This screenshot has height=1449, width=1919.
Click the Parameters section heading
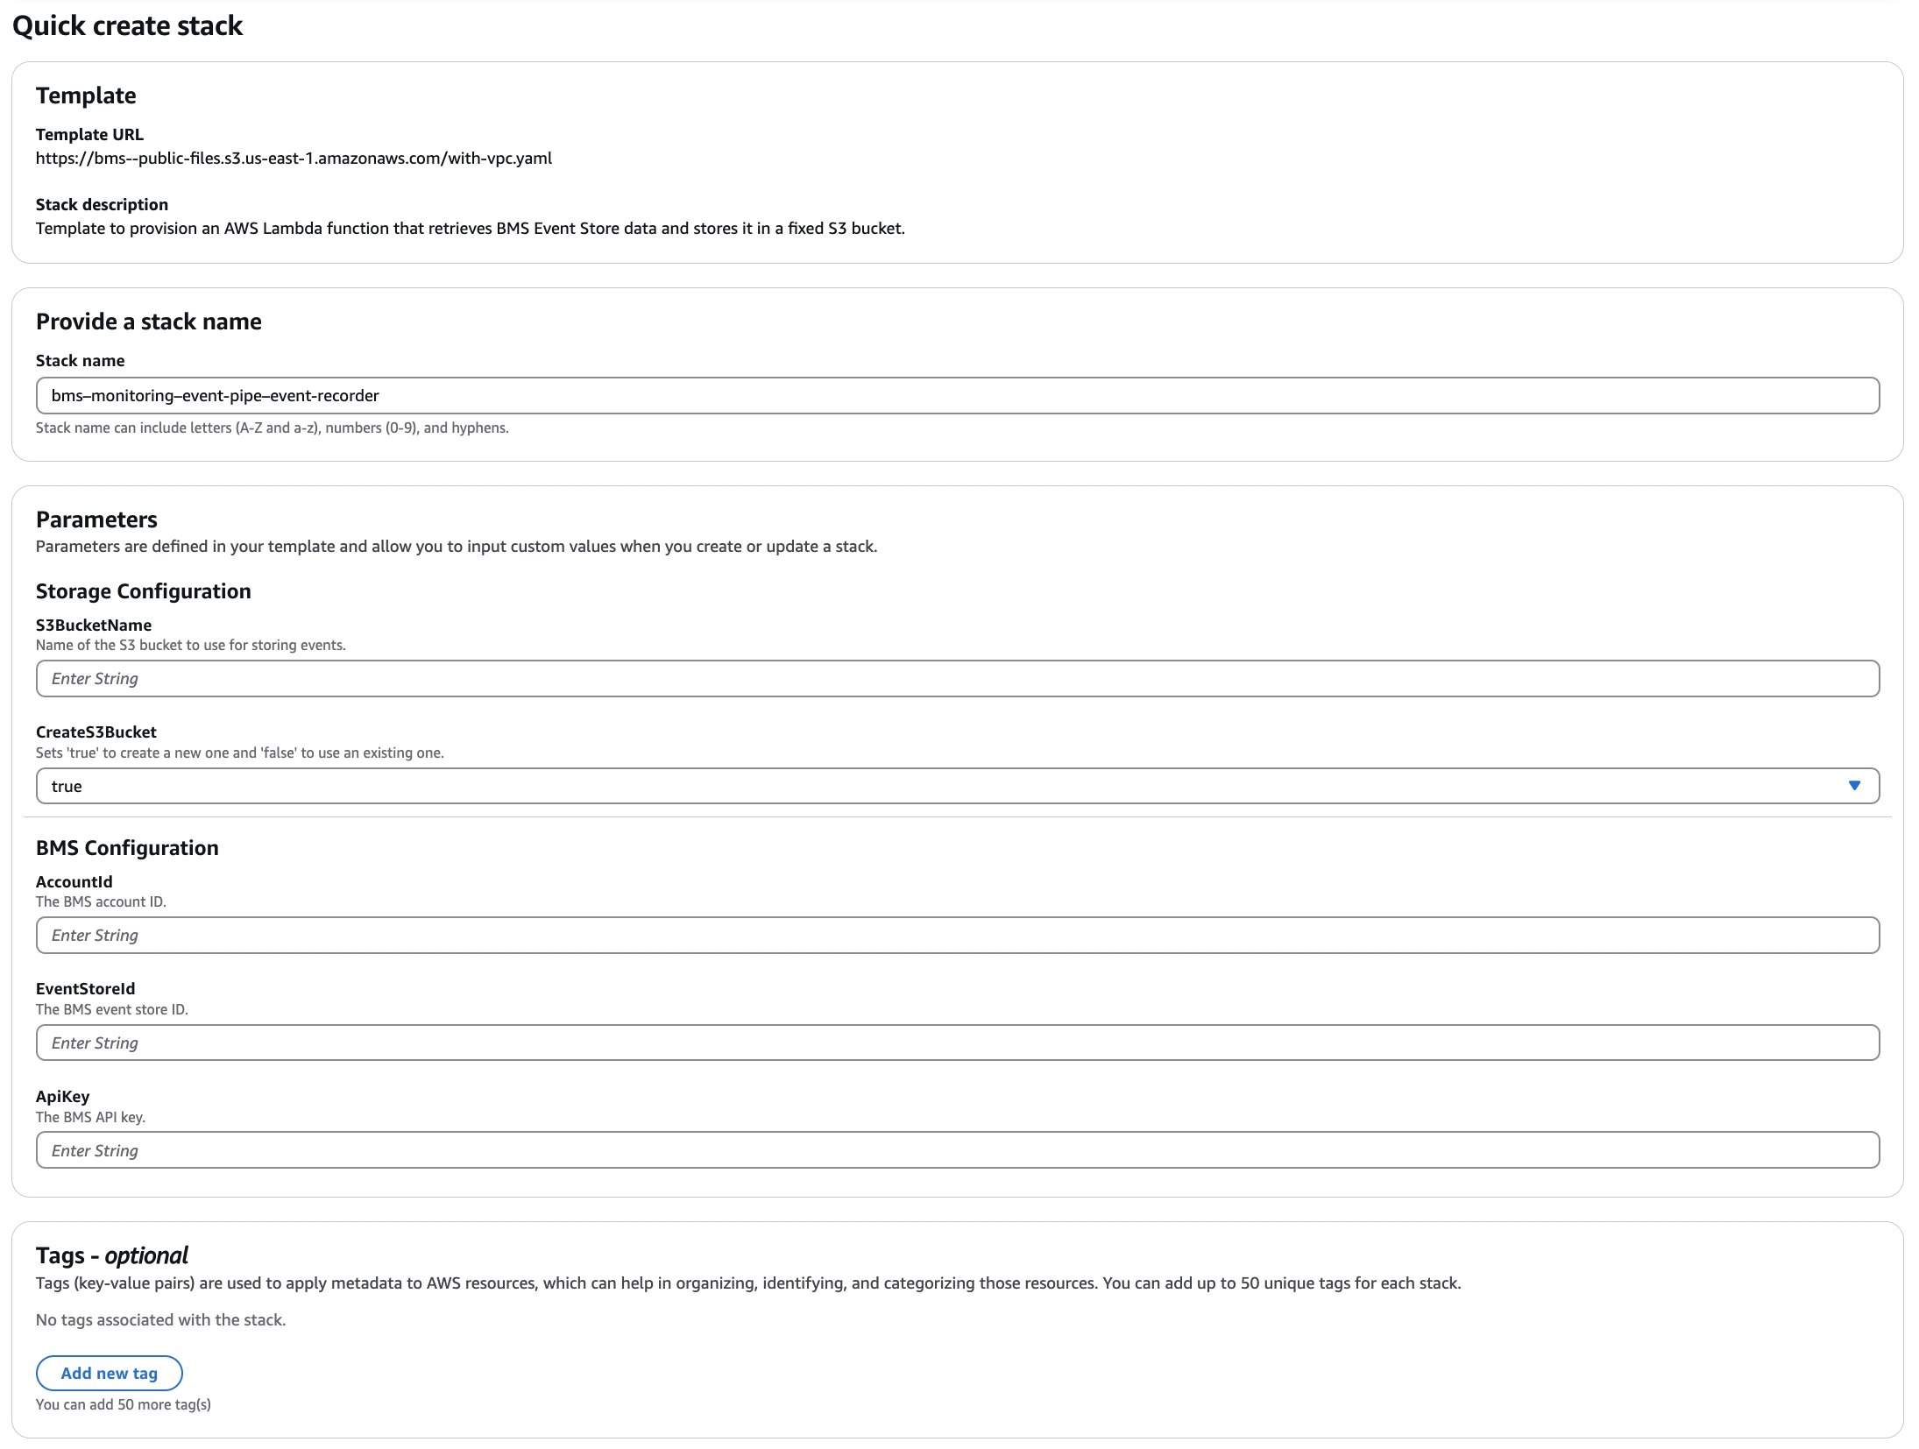(96, 520)
